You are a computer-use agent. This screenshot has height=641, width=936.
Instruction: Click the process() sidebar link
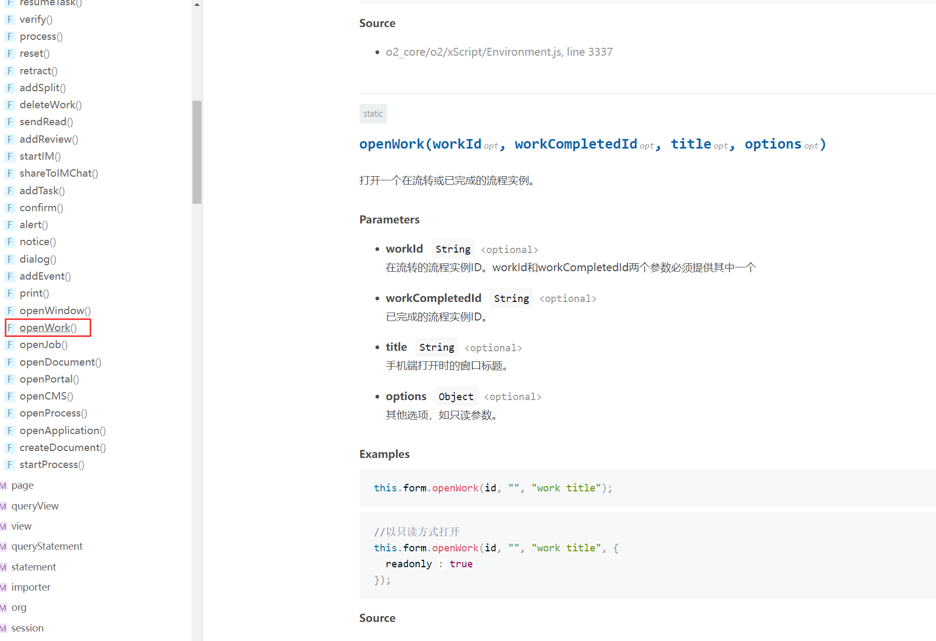click(x=41, y=37)
